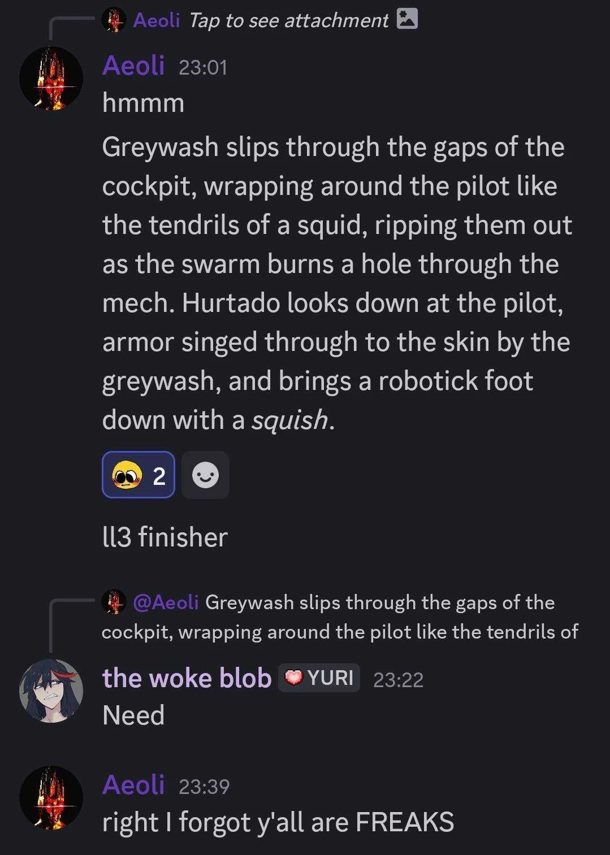Tap Aeoli's avatar on the 23:39 message
Screen dimensions: 610x855
coord(51,797)
